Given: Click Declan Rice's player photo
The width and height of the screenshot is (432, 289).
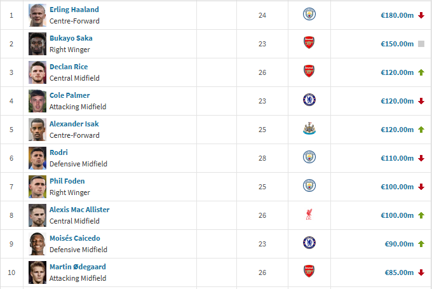Looking at the screenshot, I should coord(37,72).
